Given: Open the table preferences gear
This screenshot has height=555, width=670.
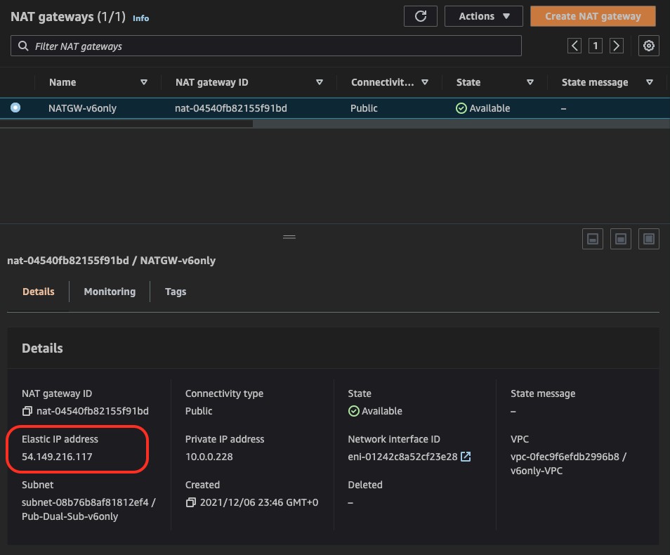Looking at the screenshot, I should coord(649,46).
